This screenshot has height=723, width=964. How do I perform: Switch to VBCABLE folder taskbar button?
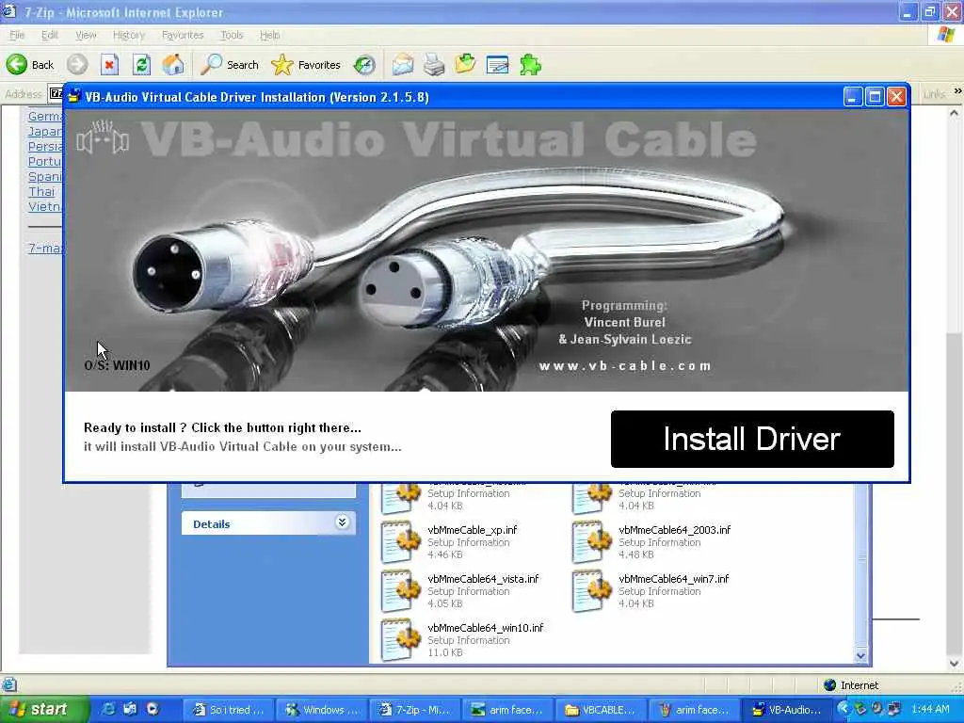[x=601, y=710]
